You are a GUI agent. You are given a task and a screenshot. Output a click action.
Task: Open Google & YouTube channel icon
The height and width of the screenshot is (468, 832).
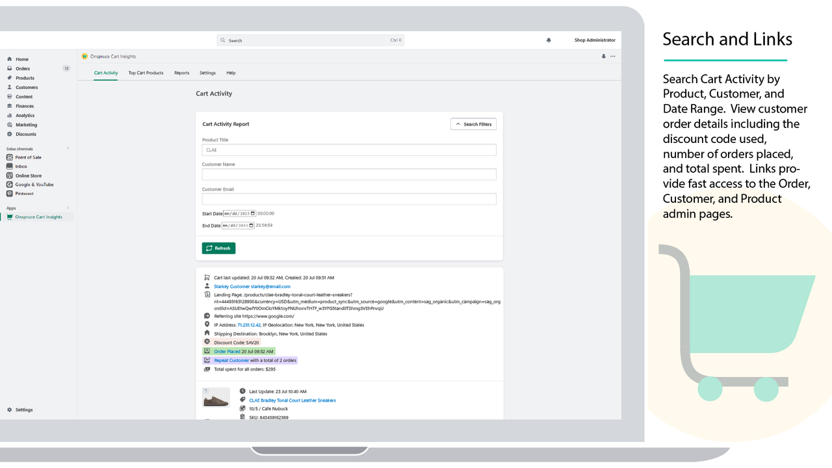pyautogui.click(x=10, y=185)
